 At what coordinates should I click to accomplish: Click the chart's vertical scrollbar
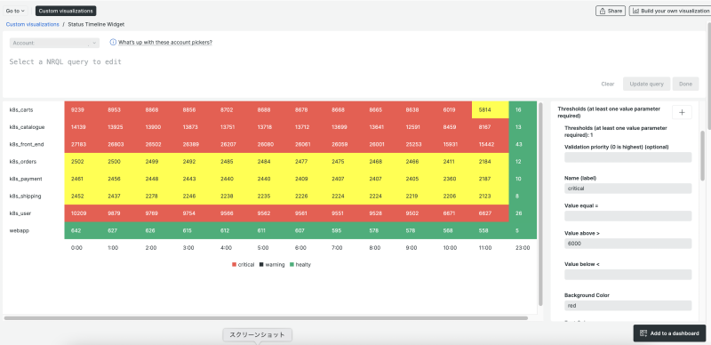tap(540, 205)
